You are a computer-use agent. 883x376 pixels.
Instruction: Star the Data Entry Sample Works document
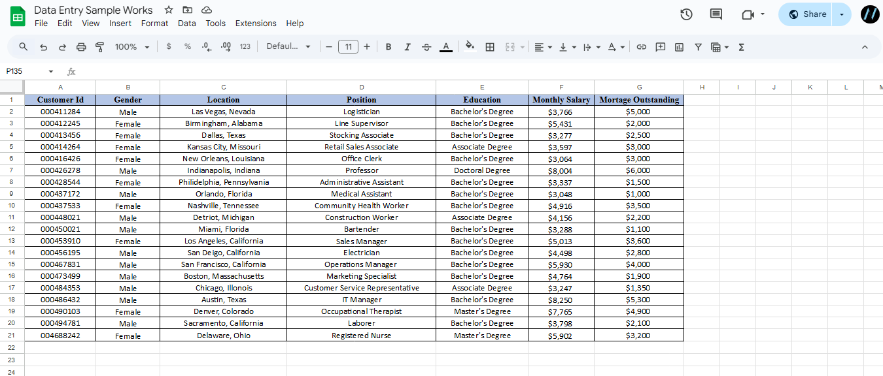(x=169, y=10)
